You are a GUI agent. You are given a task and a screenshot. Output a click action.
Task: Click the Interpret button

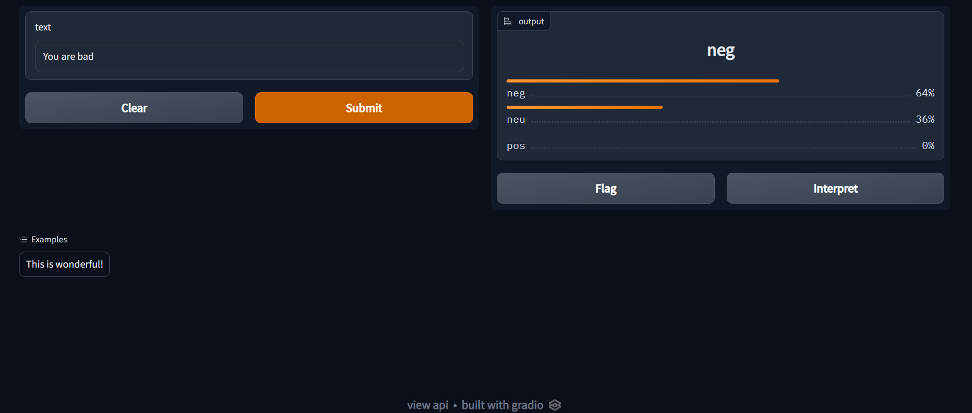pyautogui.click(x=835, y=188)
